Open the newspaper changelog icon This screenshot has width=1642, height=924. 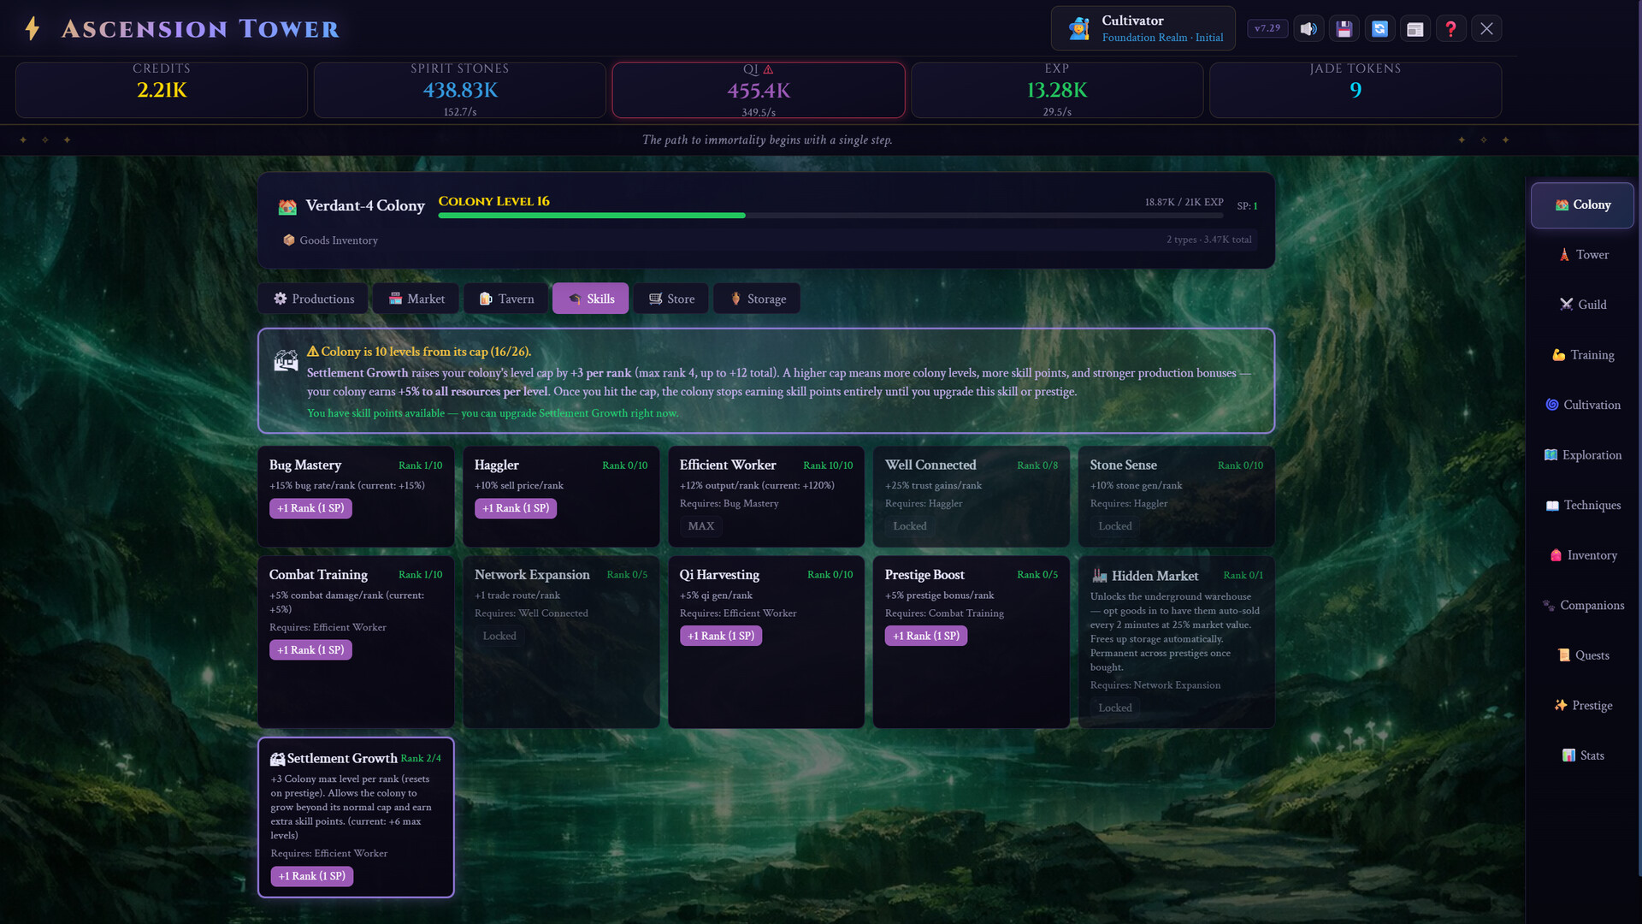[x=1415, y=29]
